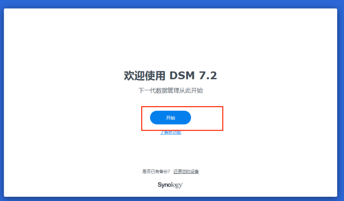
Task: Click the DSM 7.2 version text in the title
Action: (193, 76)
